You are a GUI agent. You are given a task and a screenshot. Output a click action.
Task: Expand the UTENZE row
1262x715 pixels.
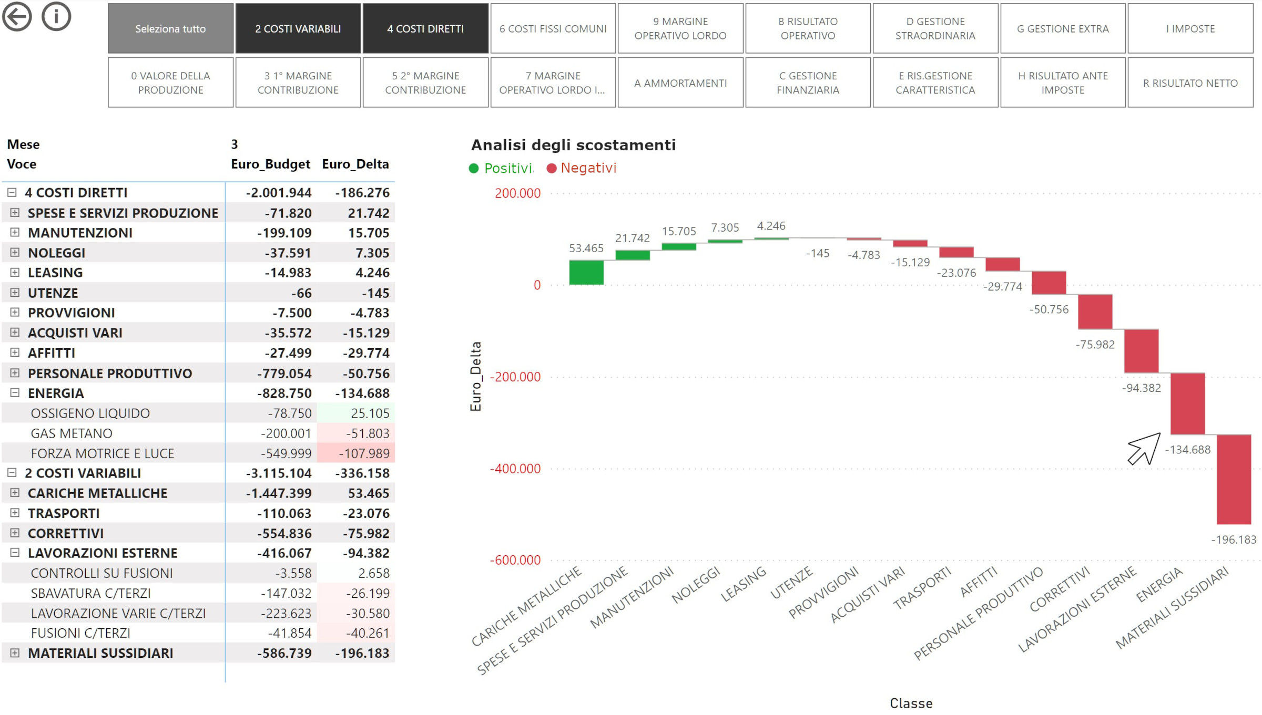click(x=15, y=293)
